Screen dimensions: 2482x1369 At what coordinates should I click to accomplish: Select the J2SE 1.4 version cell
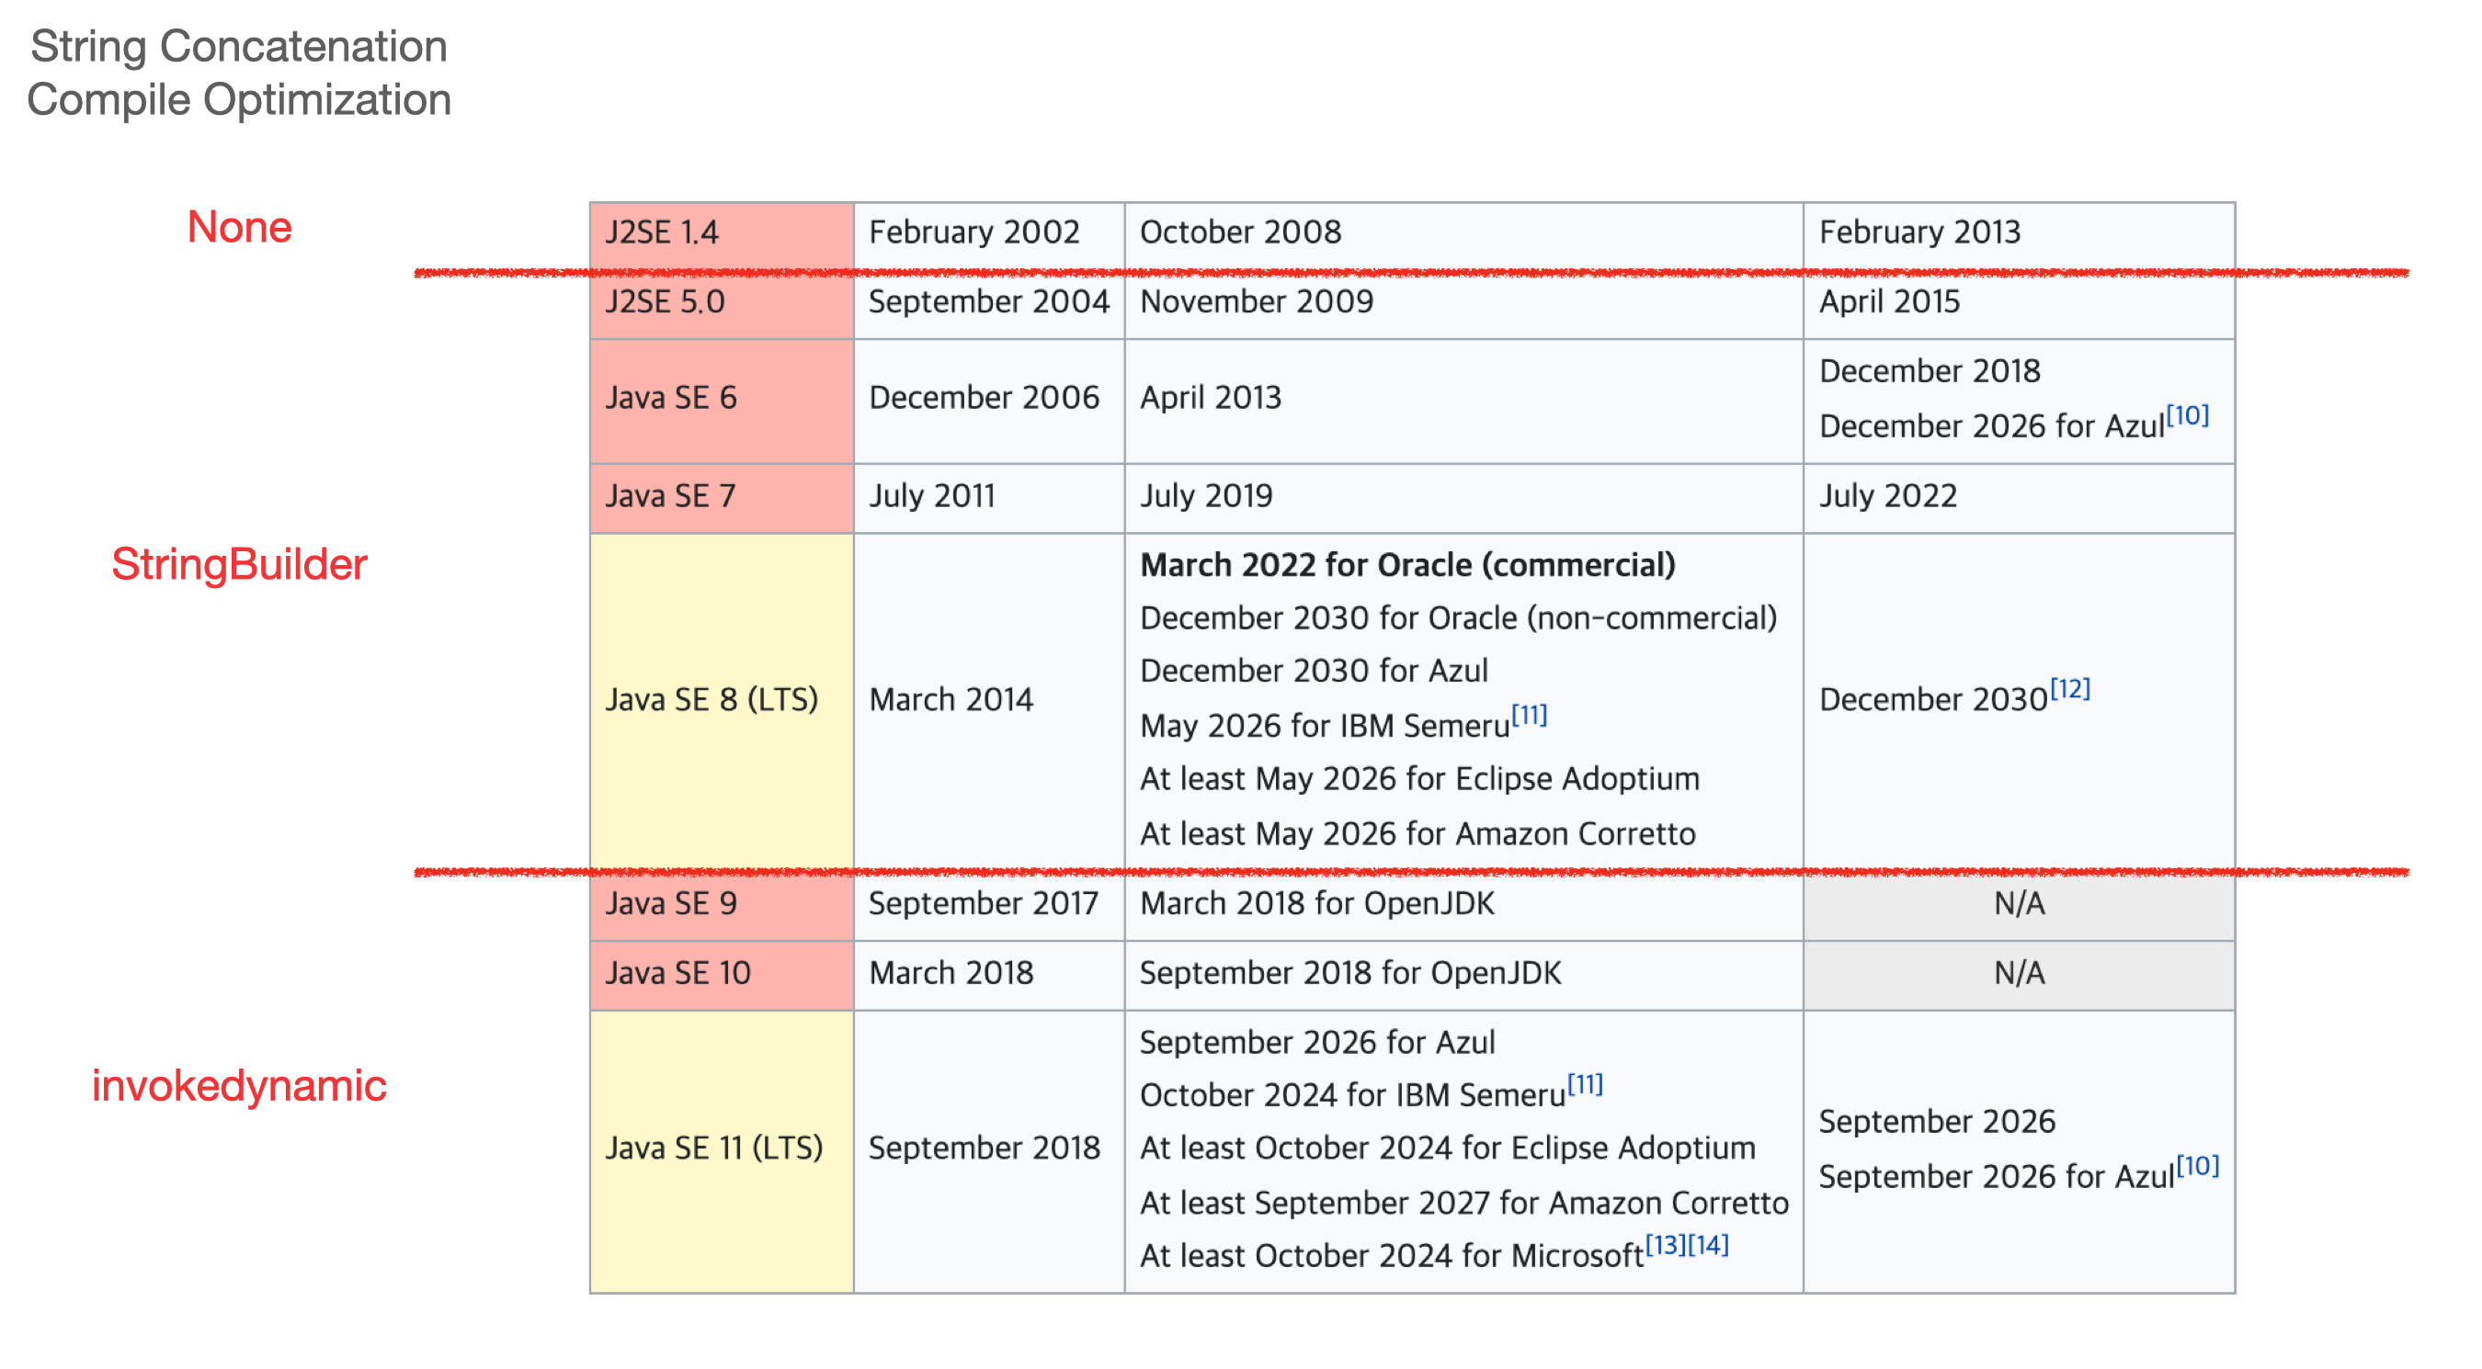(662, 232)
